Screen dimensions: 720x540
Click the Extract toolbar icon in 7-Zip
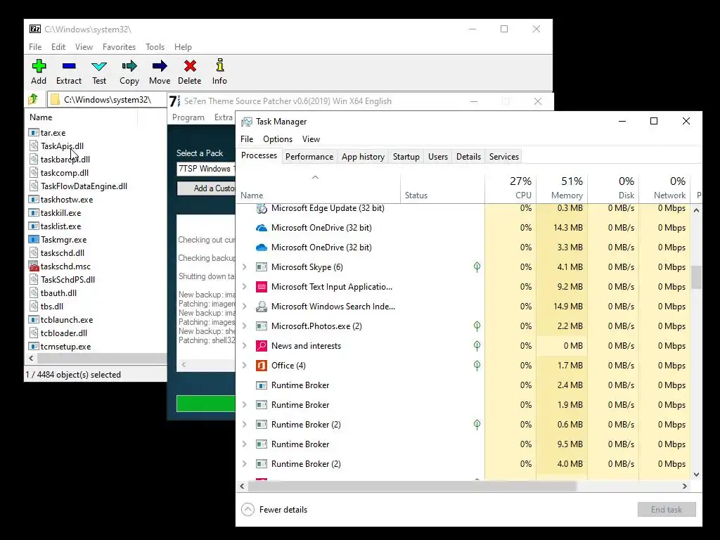(x=69, y=66)
